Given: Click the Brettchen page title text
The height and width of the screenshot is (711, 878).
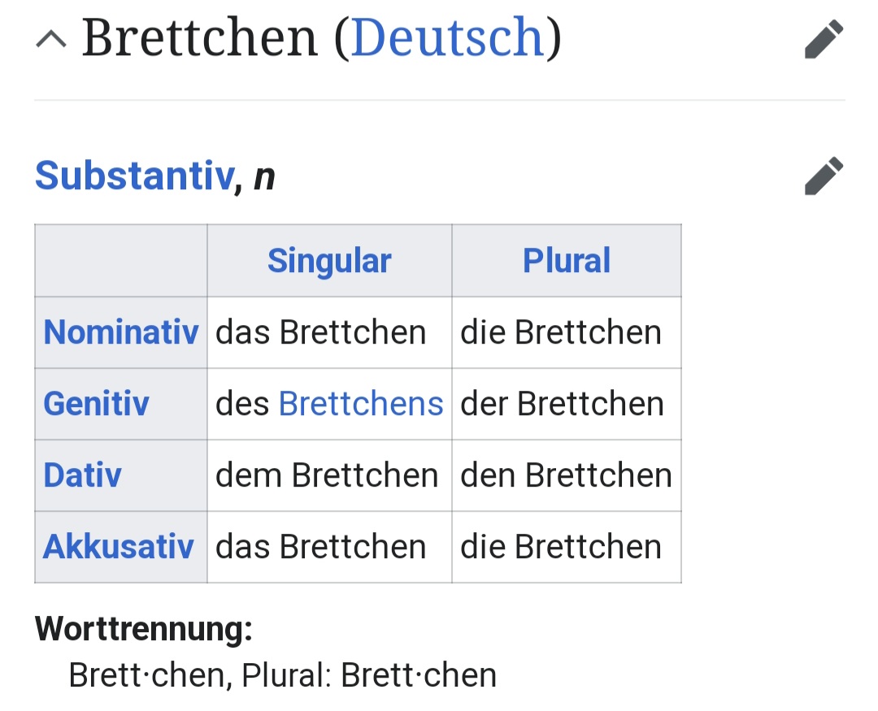Looking at the screenshot, I should (199, 38).
